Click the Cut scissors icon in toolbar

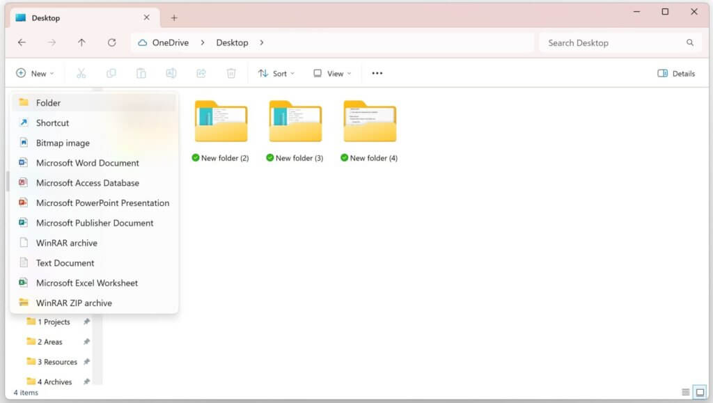pyautogui.click(x=81, y=73)
